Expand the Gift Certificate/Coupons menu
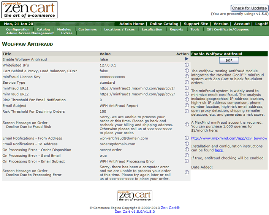The height and width of the screenshot is (215, 269). pyautogui.click(x=228, y=29)
